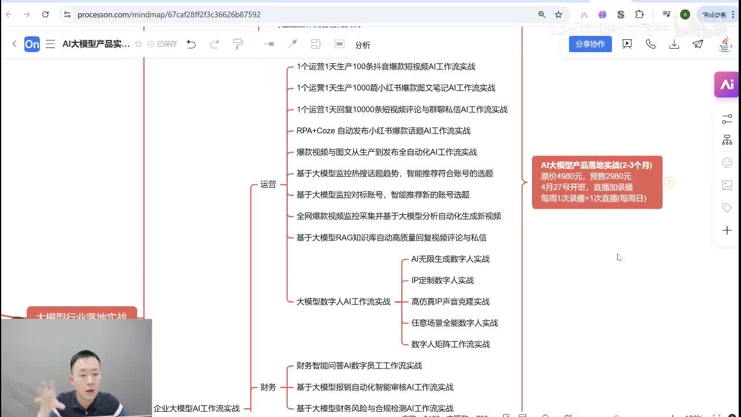Click the plus icon in right sidebar
Image resolution: width=741 pixels, height=417 pixels.
click(727, 231)
